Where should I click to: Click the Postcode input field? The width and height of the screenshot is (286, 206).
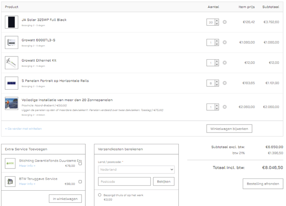[x=124, y=181]
